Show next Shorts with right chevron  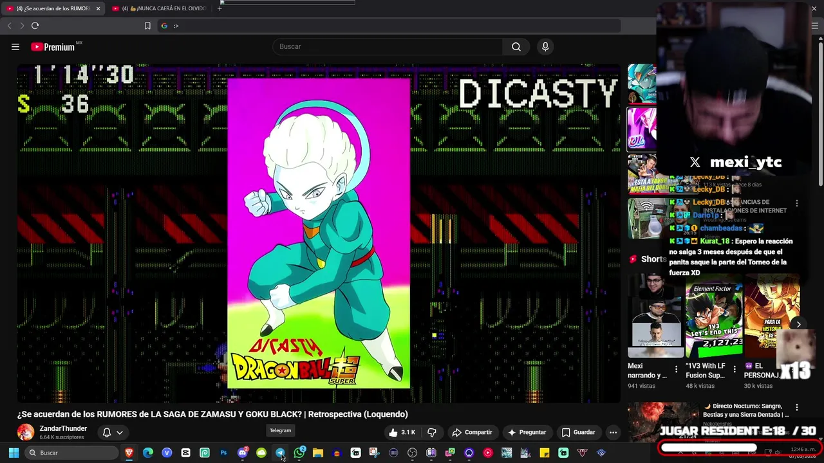[798, 324]
